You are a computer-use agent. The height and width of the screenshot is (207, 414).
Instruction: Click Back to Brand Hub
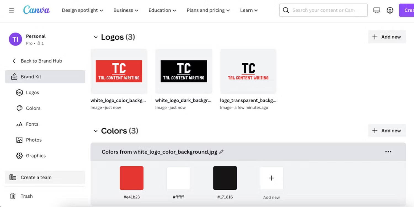click(x=41, y=61)
